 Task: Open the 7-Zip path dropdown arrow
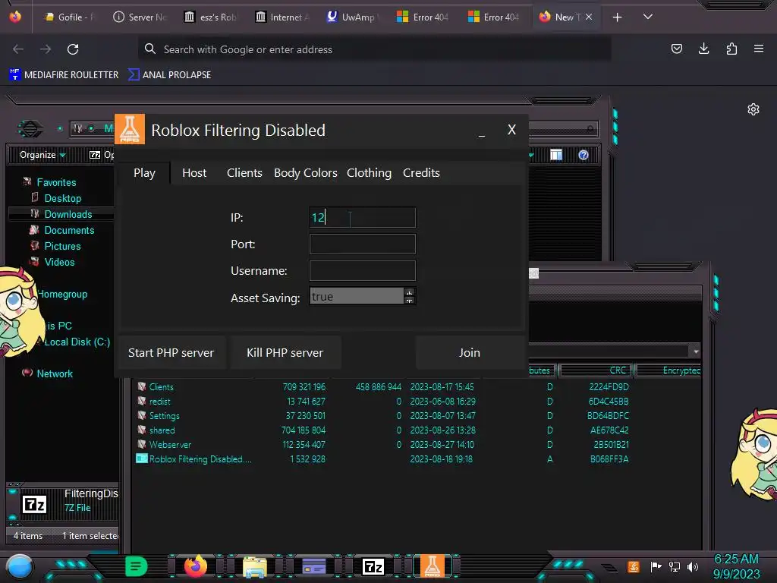pos(696,351)
